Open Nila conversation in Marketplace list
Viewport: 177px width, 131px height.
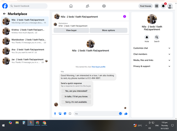click(x=25, y=21)
